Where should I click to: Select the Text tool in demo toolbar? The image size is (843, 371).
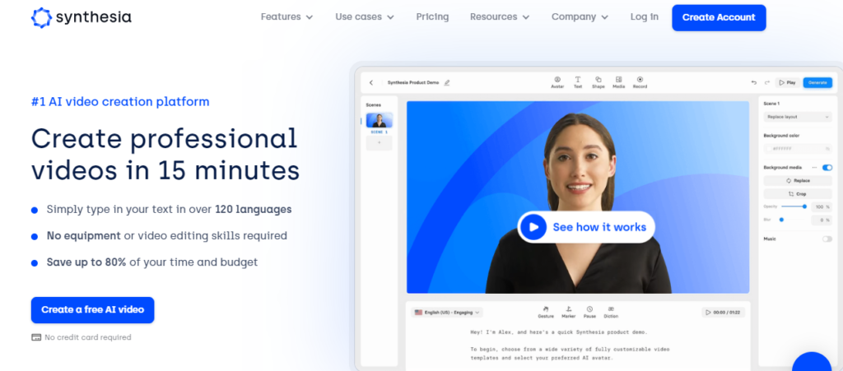[578, 82]
